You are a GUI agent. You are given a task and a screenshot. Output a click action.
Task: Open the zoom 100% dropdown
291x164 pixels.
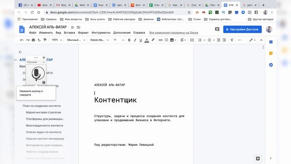56,40
